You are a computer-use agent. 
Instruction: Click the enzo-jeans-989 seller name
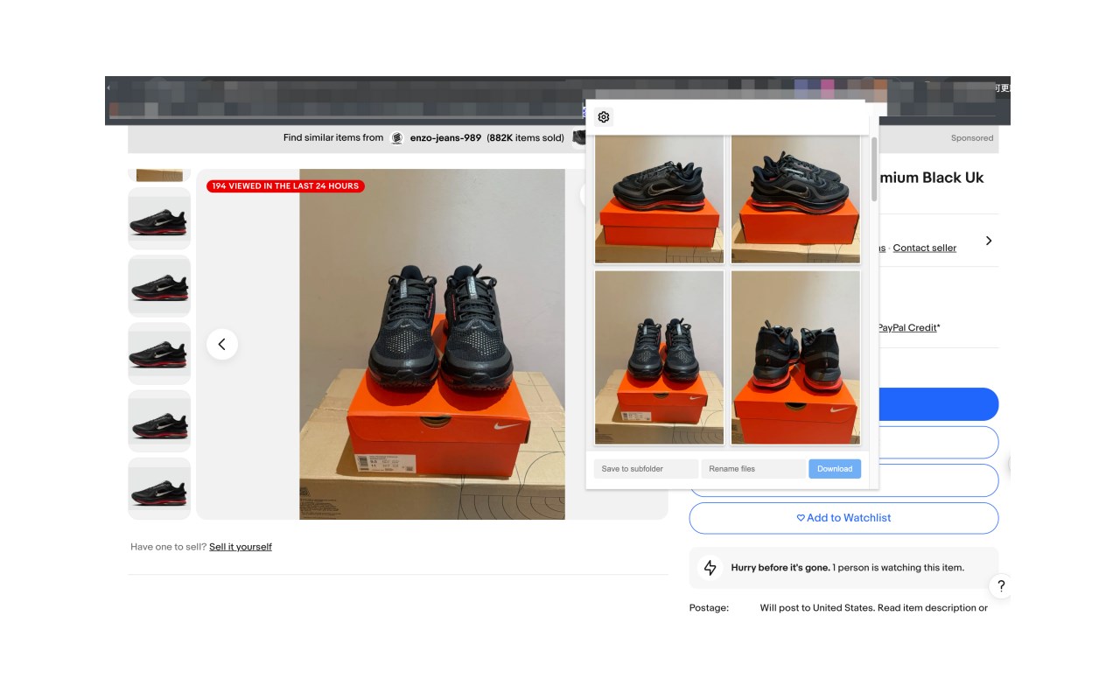point(445,137)
